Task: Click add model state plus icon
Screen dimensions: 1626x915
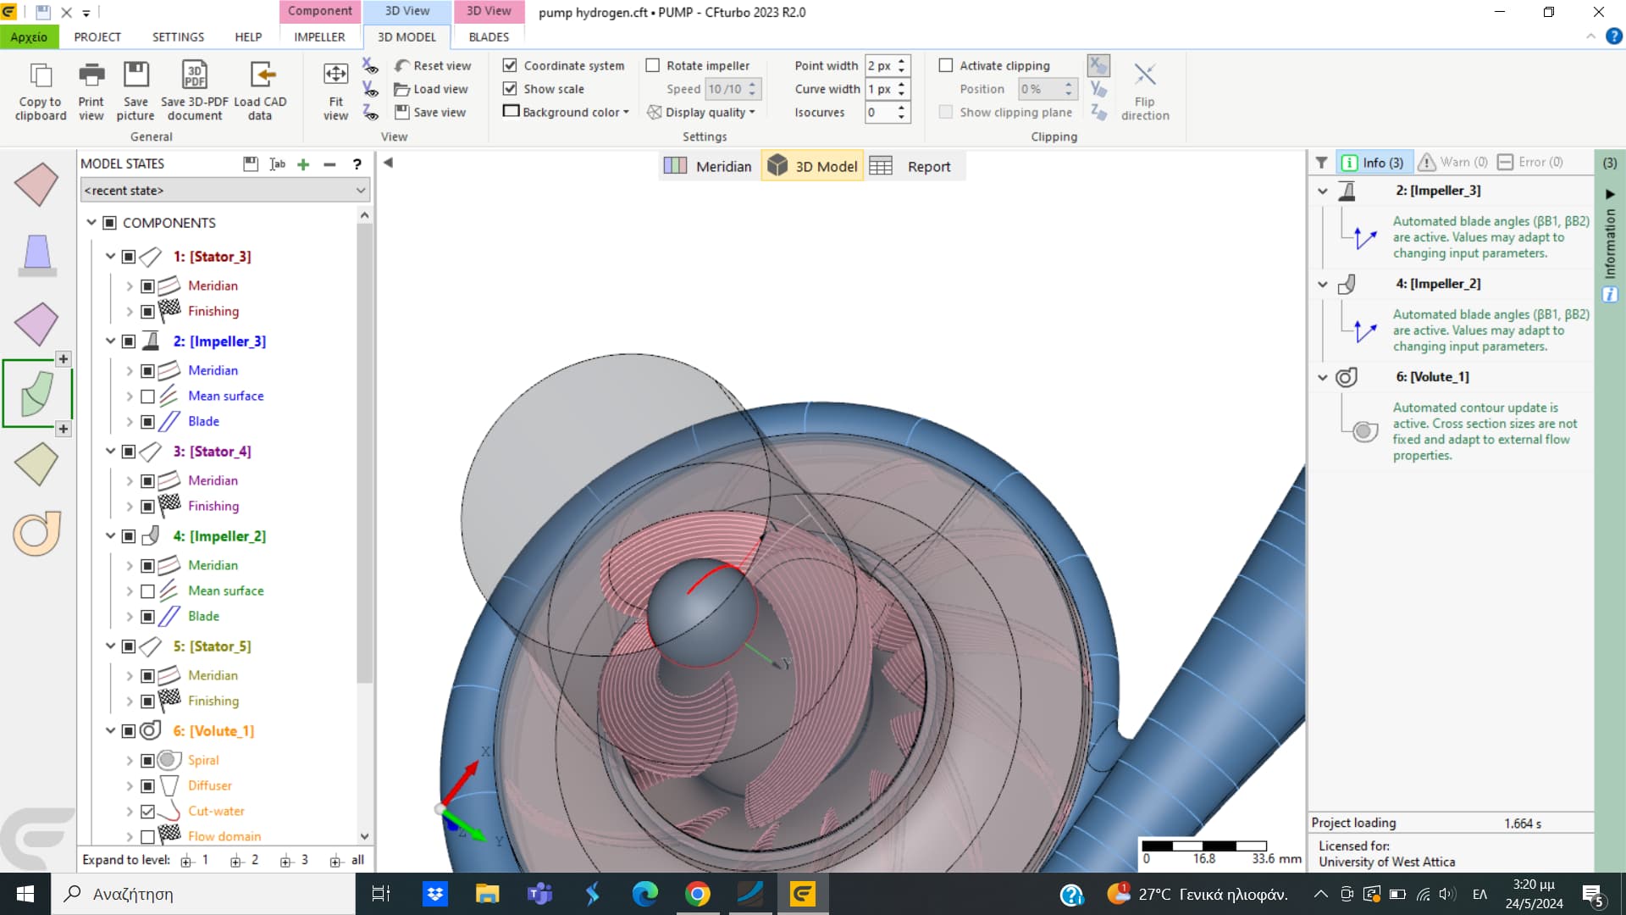Action: point(303,164)
